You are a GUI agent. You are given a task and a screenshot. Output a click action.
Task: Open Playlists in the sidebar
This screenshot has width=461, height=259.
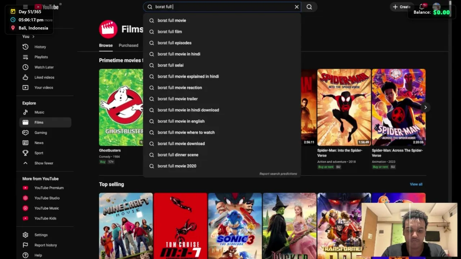45,57
